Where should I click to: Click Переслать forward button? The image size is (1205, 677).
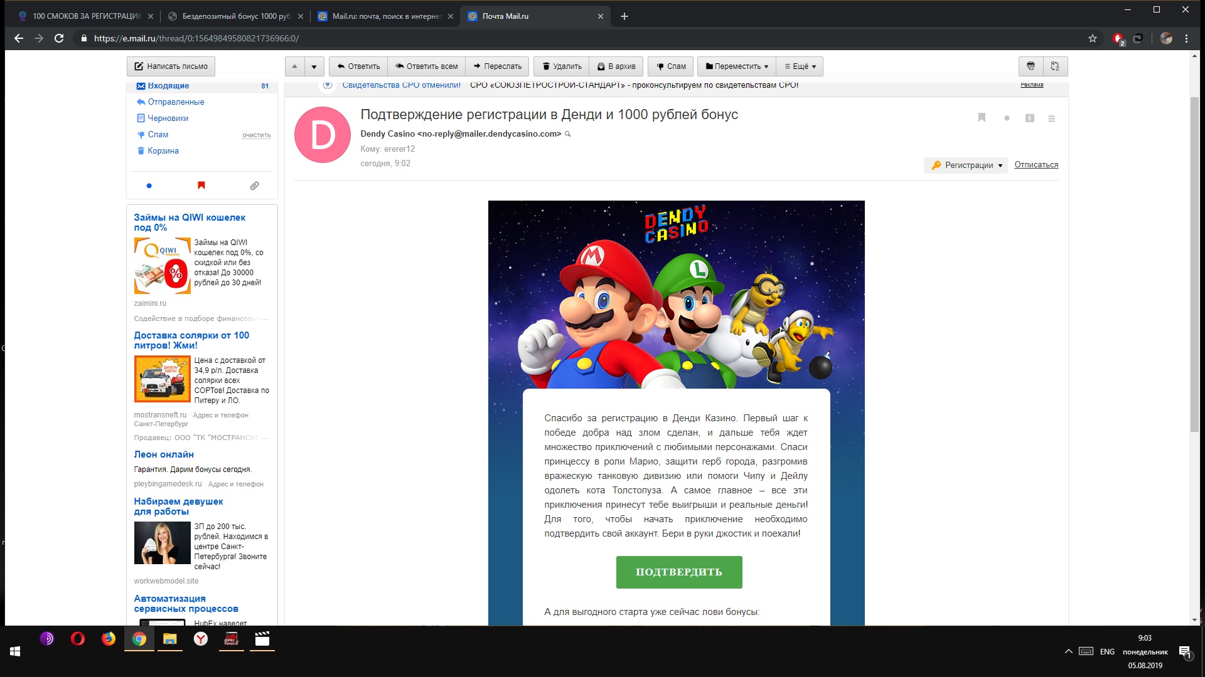pos(498,66)
